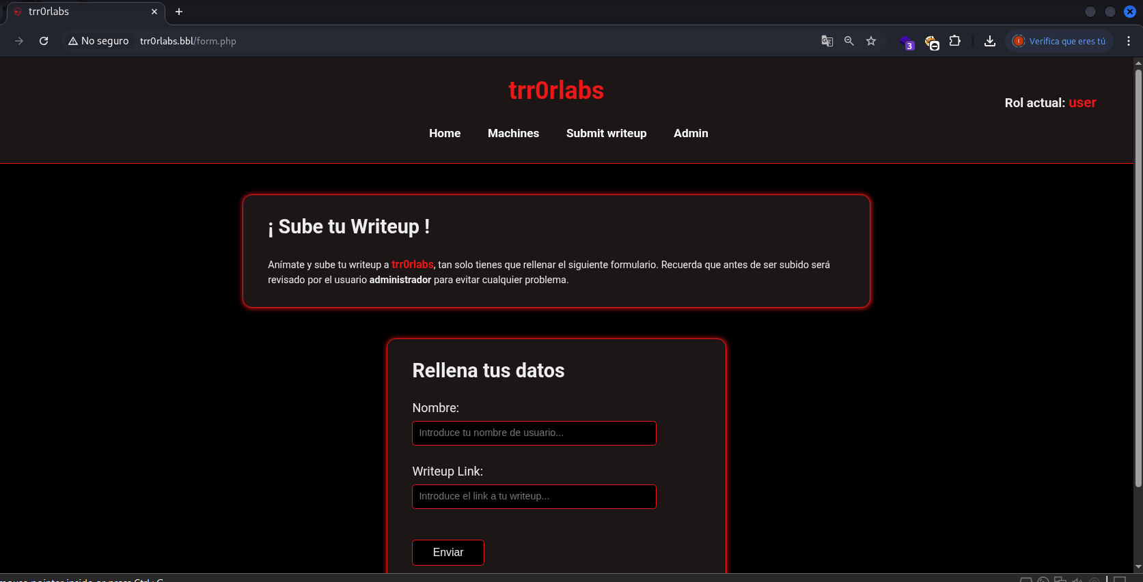Click the translate page icon
The image size is (1143, 582).
[x=827, y=41]
